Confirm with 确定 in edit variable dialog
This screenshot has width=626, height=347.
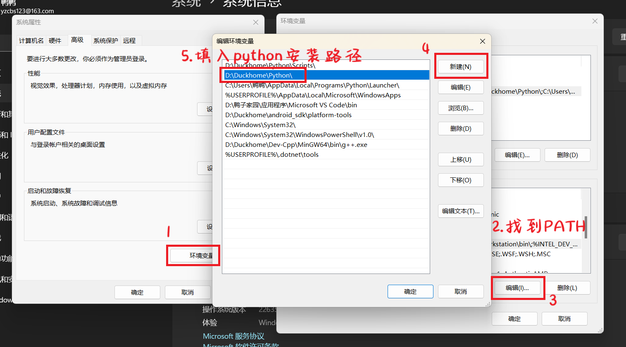tap(410, 292)
